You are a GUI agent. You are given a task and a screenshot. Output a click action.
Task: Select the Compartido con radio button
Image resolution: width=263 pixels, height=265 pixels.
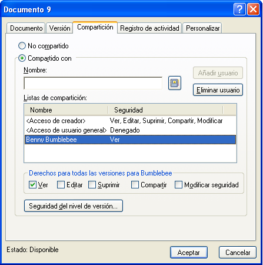[x=22, y=58]
